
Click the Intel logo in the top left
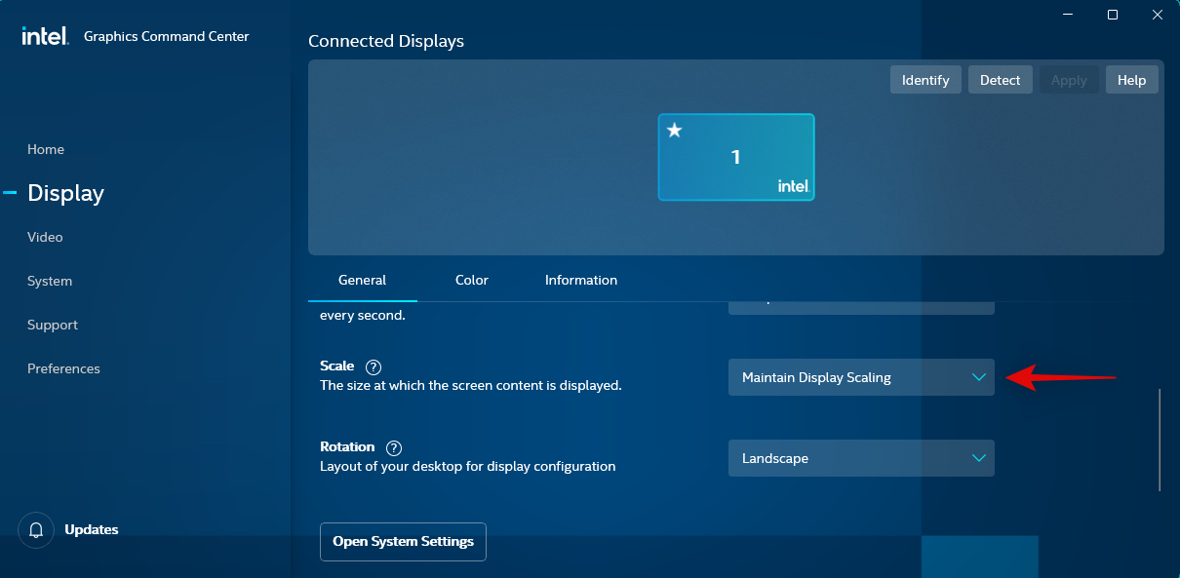[x=44, y=35]
